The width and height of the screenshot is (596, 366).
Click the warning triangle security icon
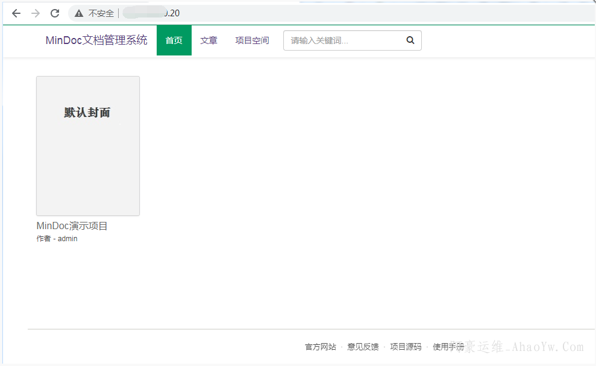coord(79,13)
